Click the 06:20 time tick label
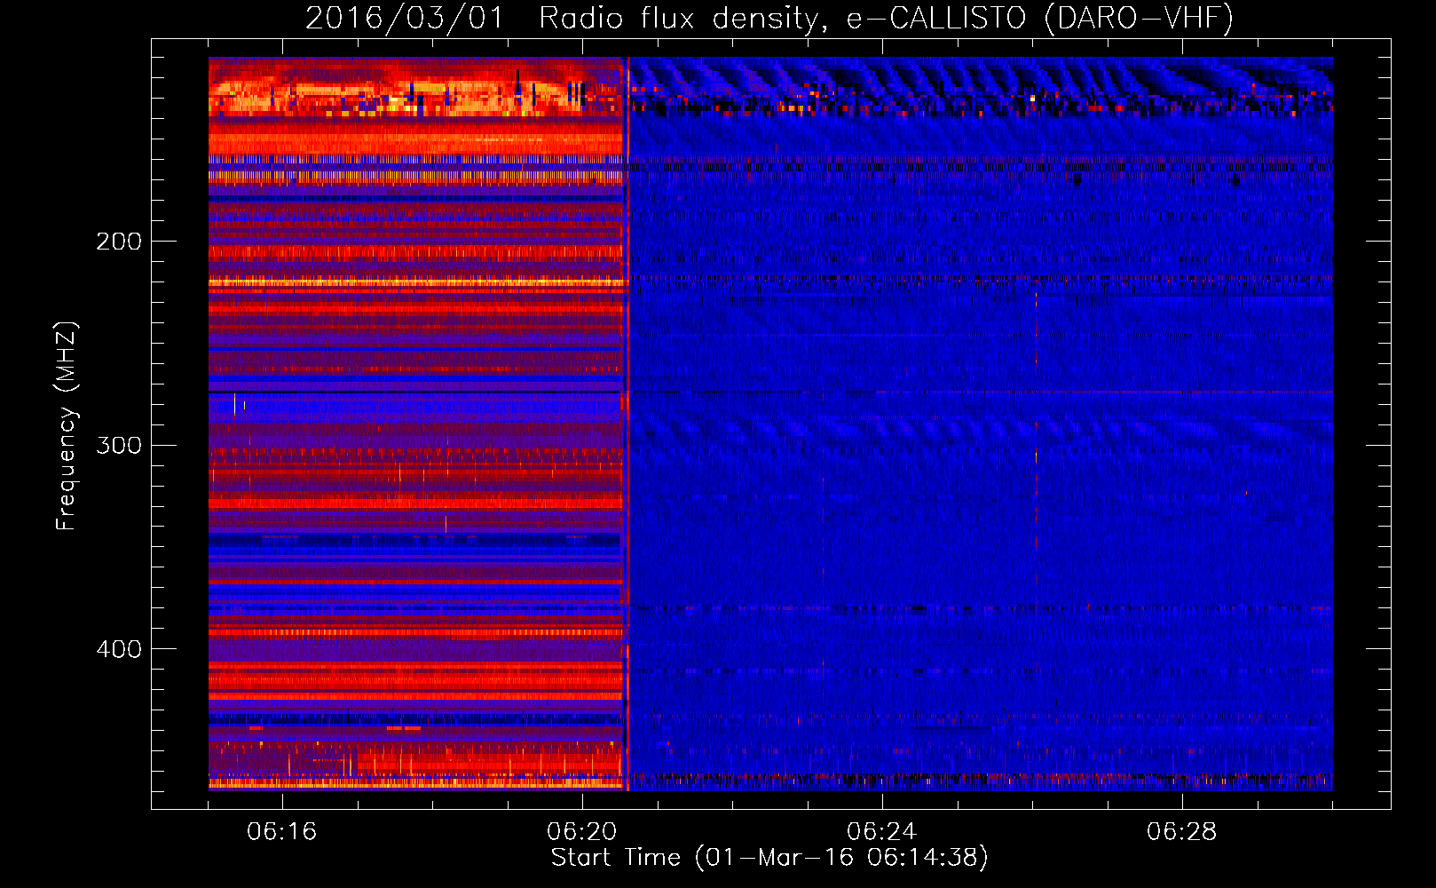 (x=581, y=831)
